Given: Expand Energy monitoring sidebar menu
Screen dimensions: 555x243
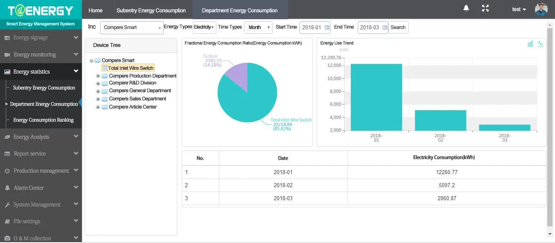Looking at the screenshot, I should pos(41,54).
